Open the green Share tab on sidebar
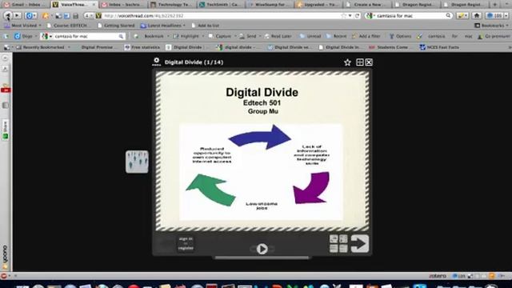 point(6,130)
